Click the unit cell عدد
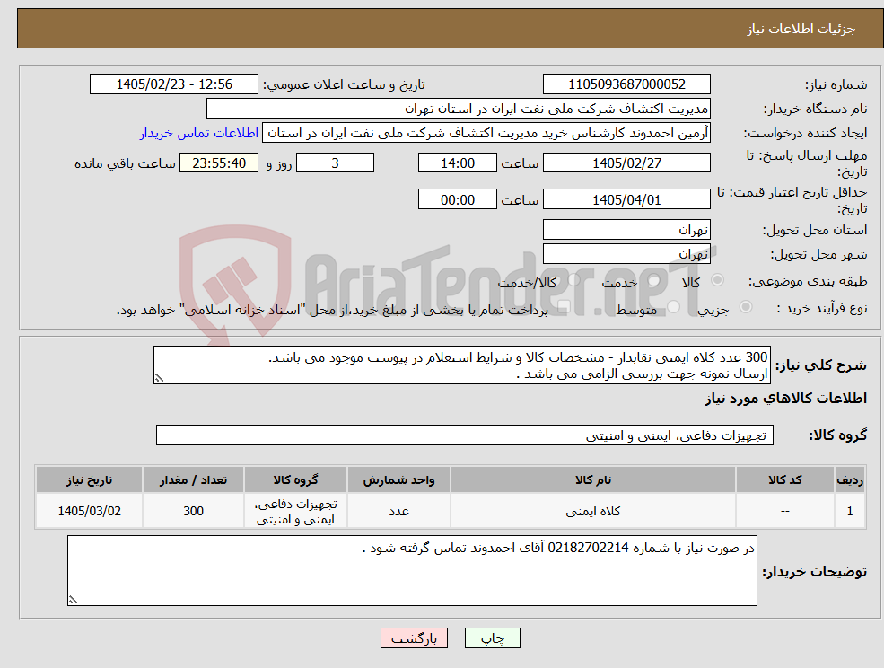 398,511
